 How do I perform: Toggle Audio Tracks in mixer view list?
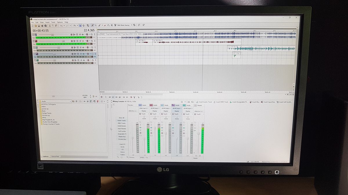tap(122, 120)
